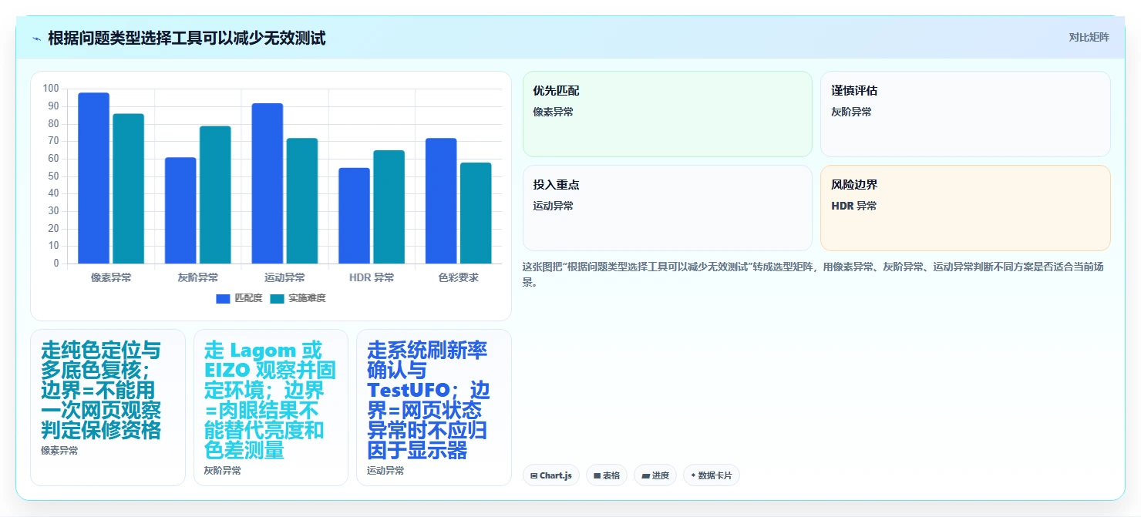Click the 100 value on chart y-axis
The image size is (1141, 517).
[x=51, y=89]
